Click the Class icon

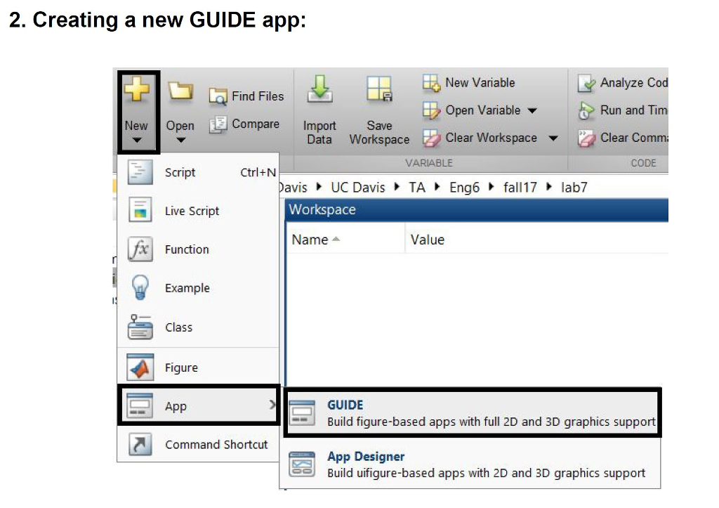pyautogui.click(x=140, y=327)
